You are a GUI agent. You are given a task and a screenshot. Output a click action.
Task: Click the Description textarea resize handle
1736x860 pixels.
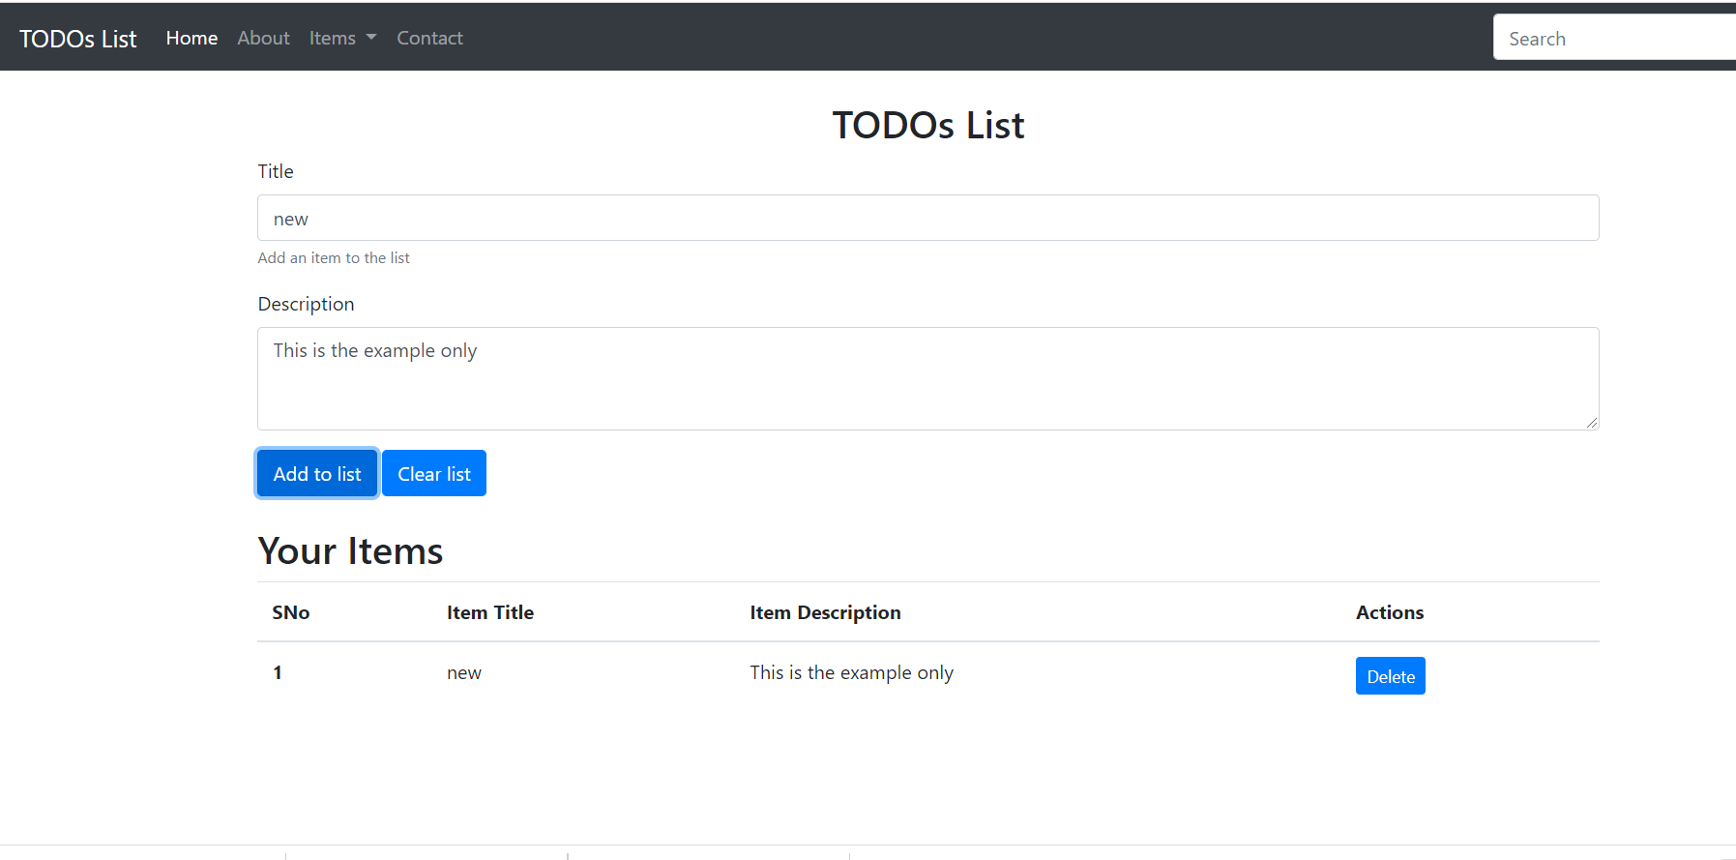(x=1591, y=422)
